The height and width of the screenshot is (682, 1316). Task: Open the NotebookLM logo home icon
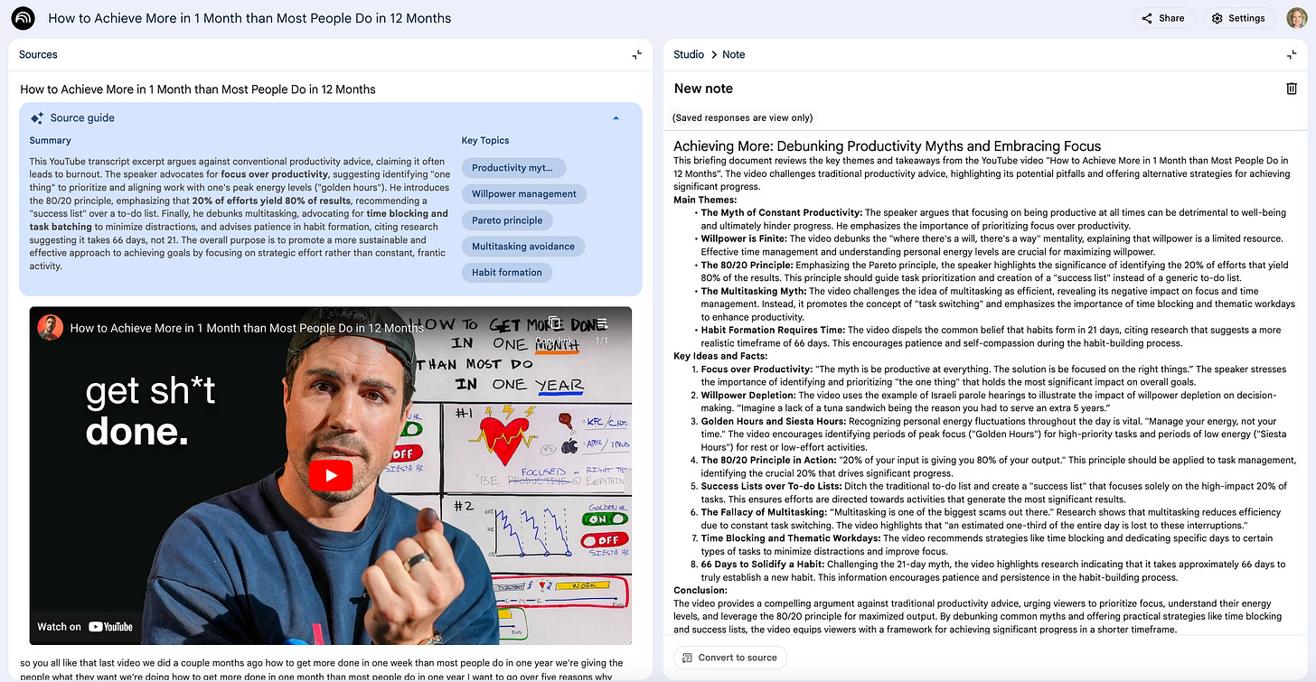(23, 18)
